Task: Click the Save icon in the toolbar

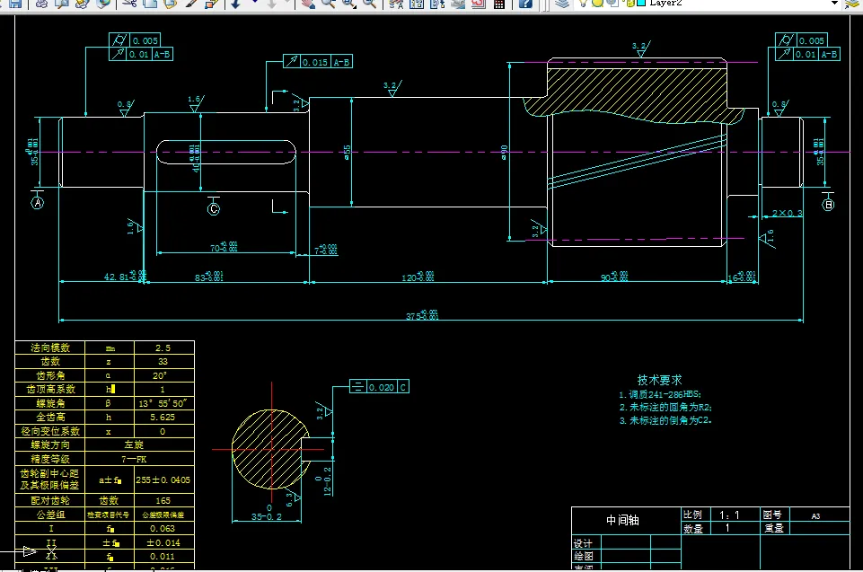Action: click(15, 4)
